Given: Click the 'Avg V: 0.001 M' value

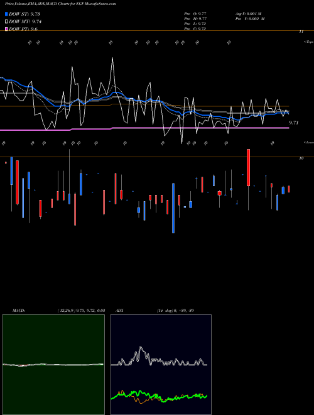Looking at the screenshot, I should point(248,14).
